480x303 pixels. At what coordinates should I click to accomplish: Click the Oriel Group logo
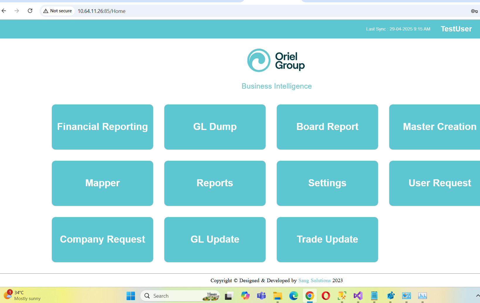[x=276, y=60]
